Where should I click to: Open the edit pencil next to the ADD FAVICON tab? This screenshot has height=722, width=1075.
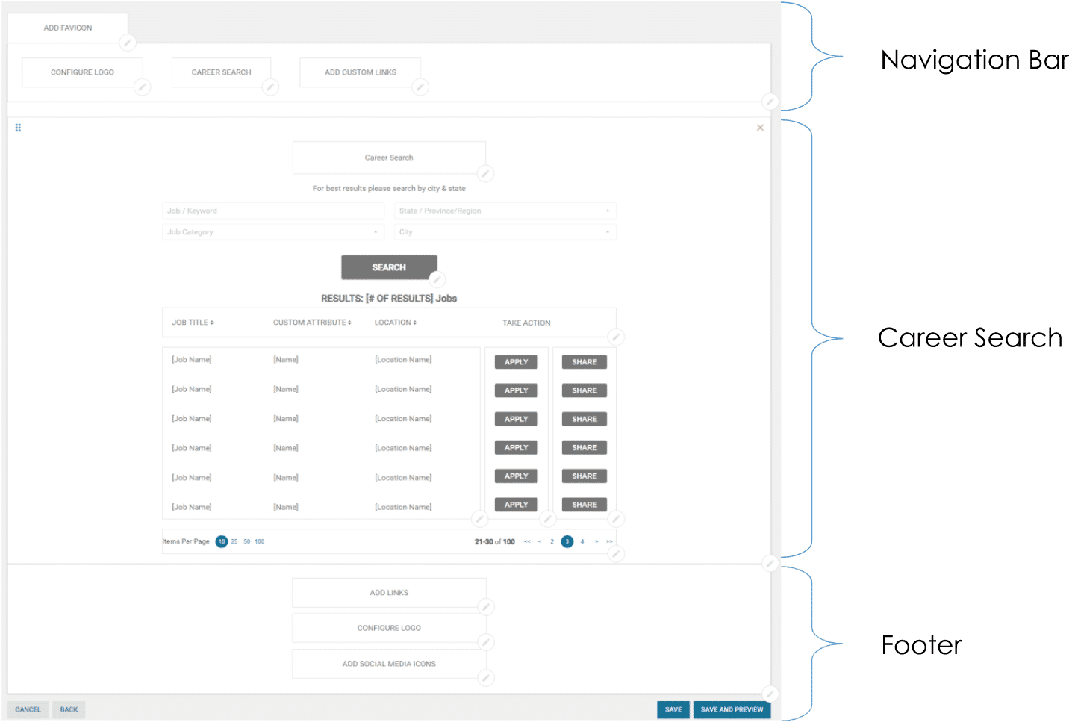click(x=127, y=43)
